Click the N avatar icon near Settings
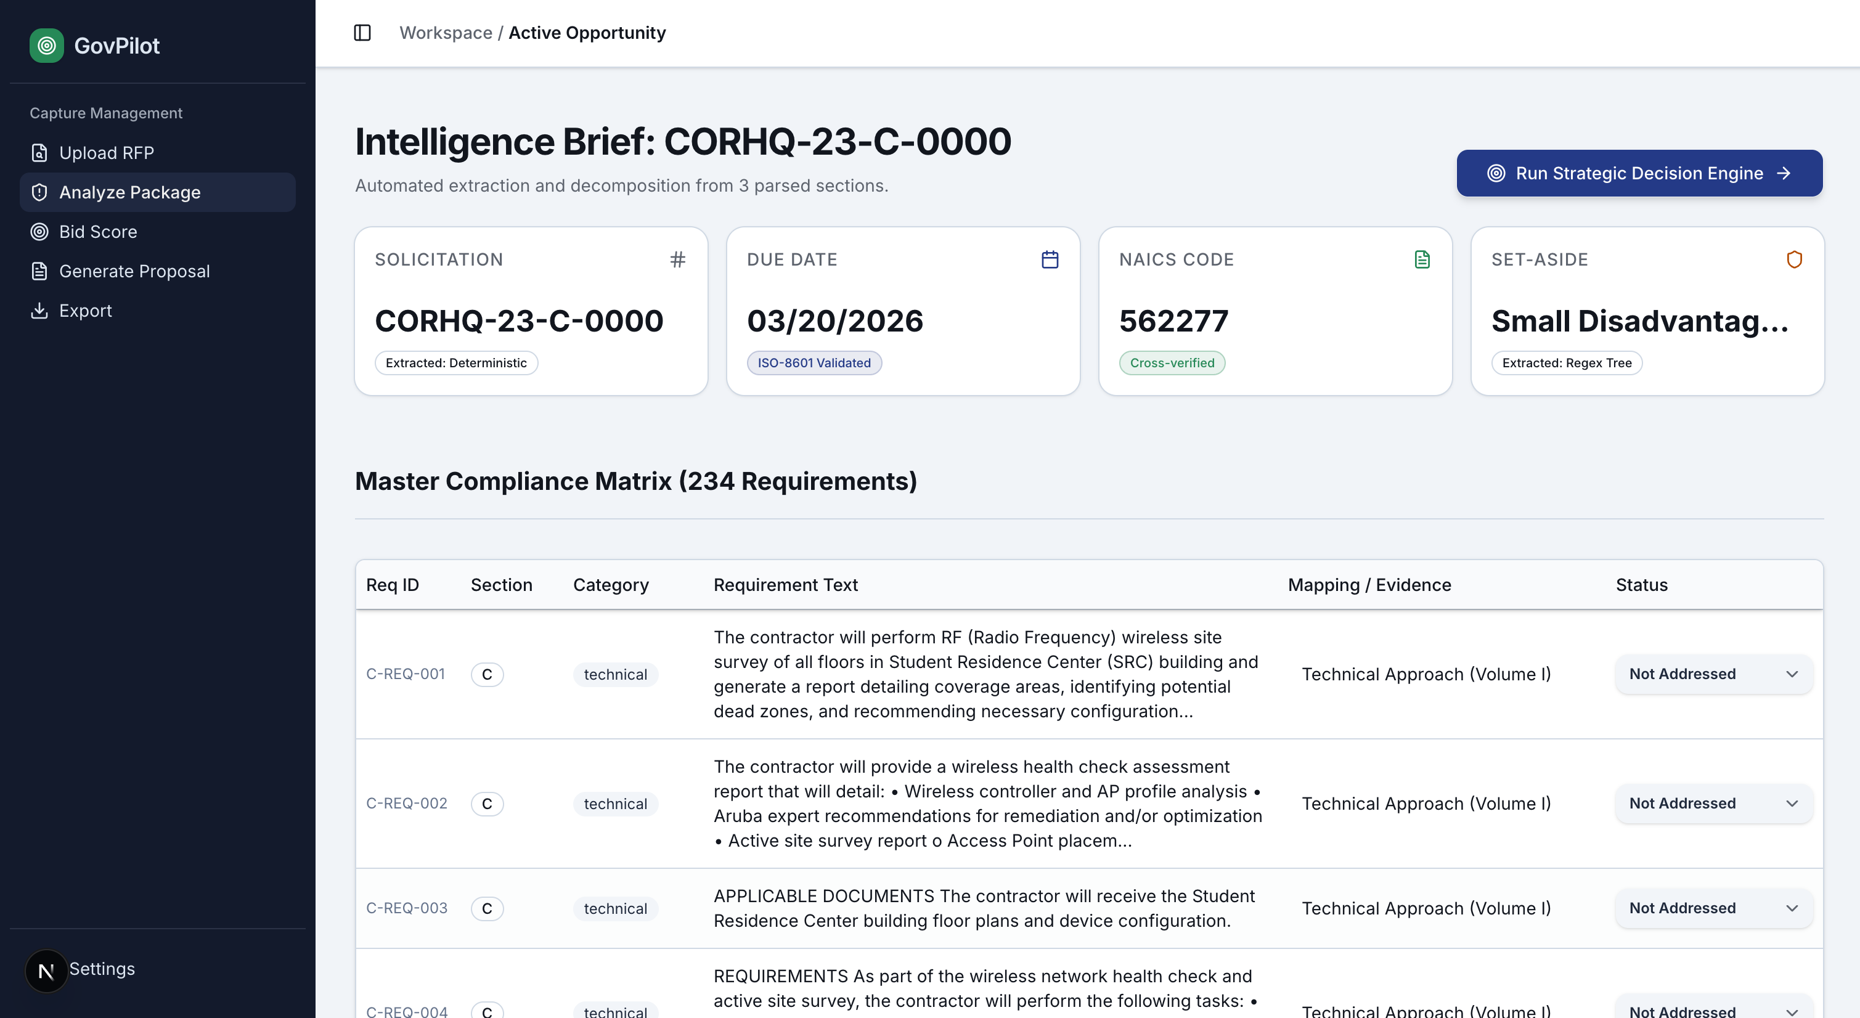 [x=46, y=971]
